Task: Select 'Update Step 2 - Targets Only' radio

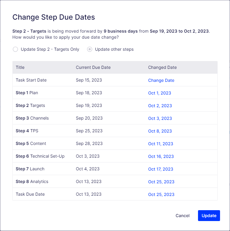Action: click(15, 49)
